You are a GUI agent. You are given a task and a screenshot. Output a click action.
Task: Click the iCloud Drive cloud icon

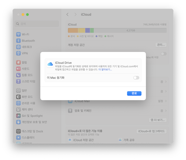coord(50,64)
